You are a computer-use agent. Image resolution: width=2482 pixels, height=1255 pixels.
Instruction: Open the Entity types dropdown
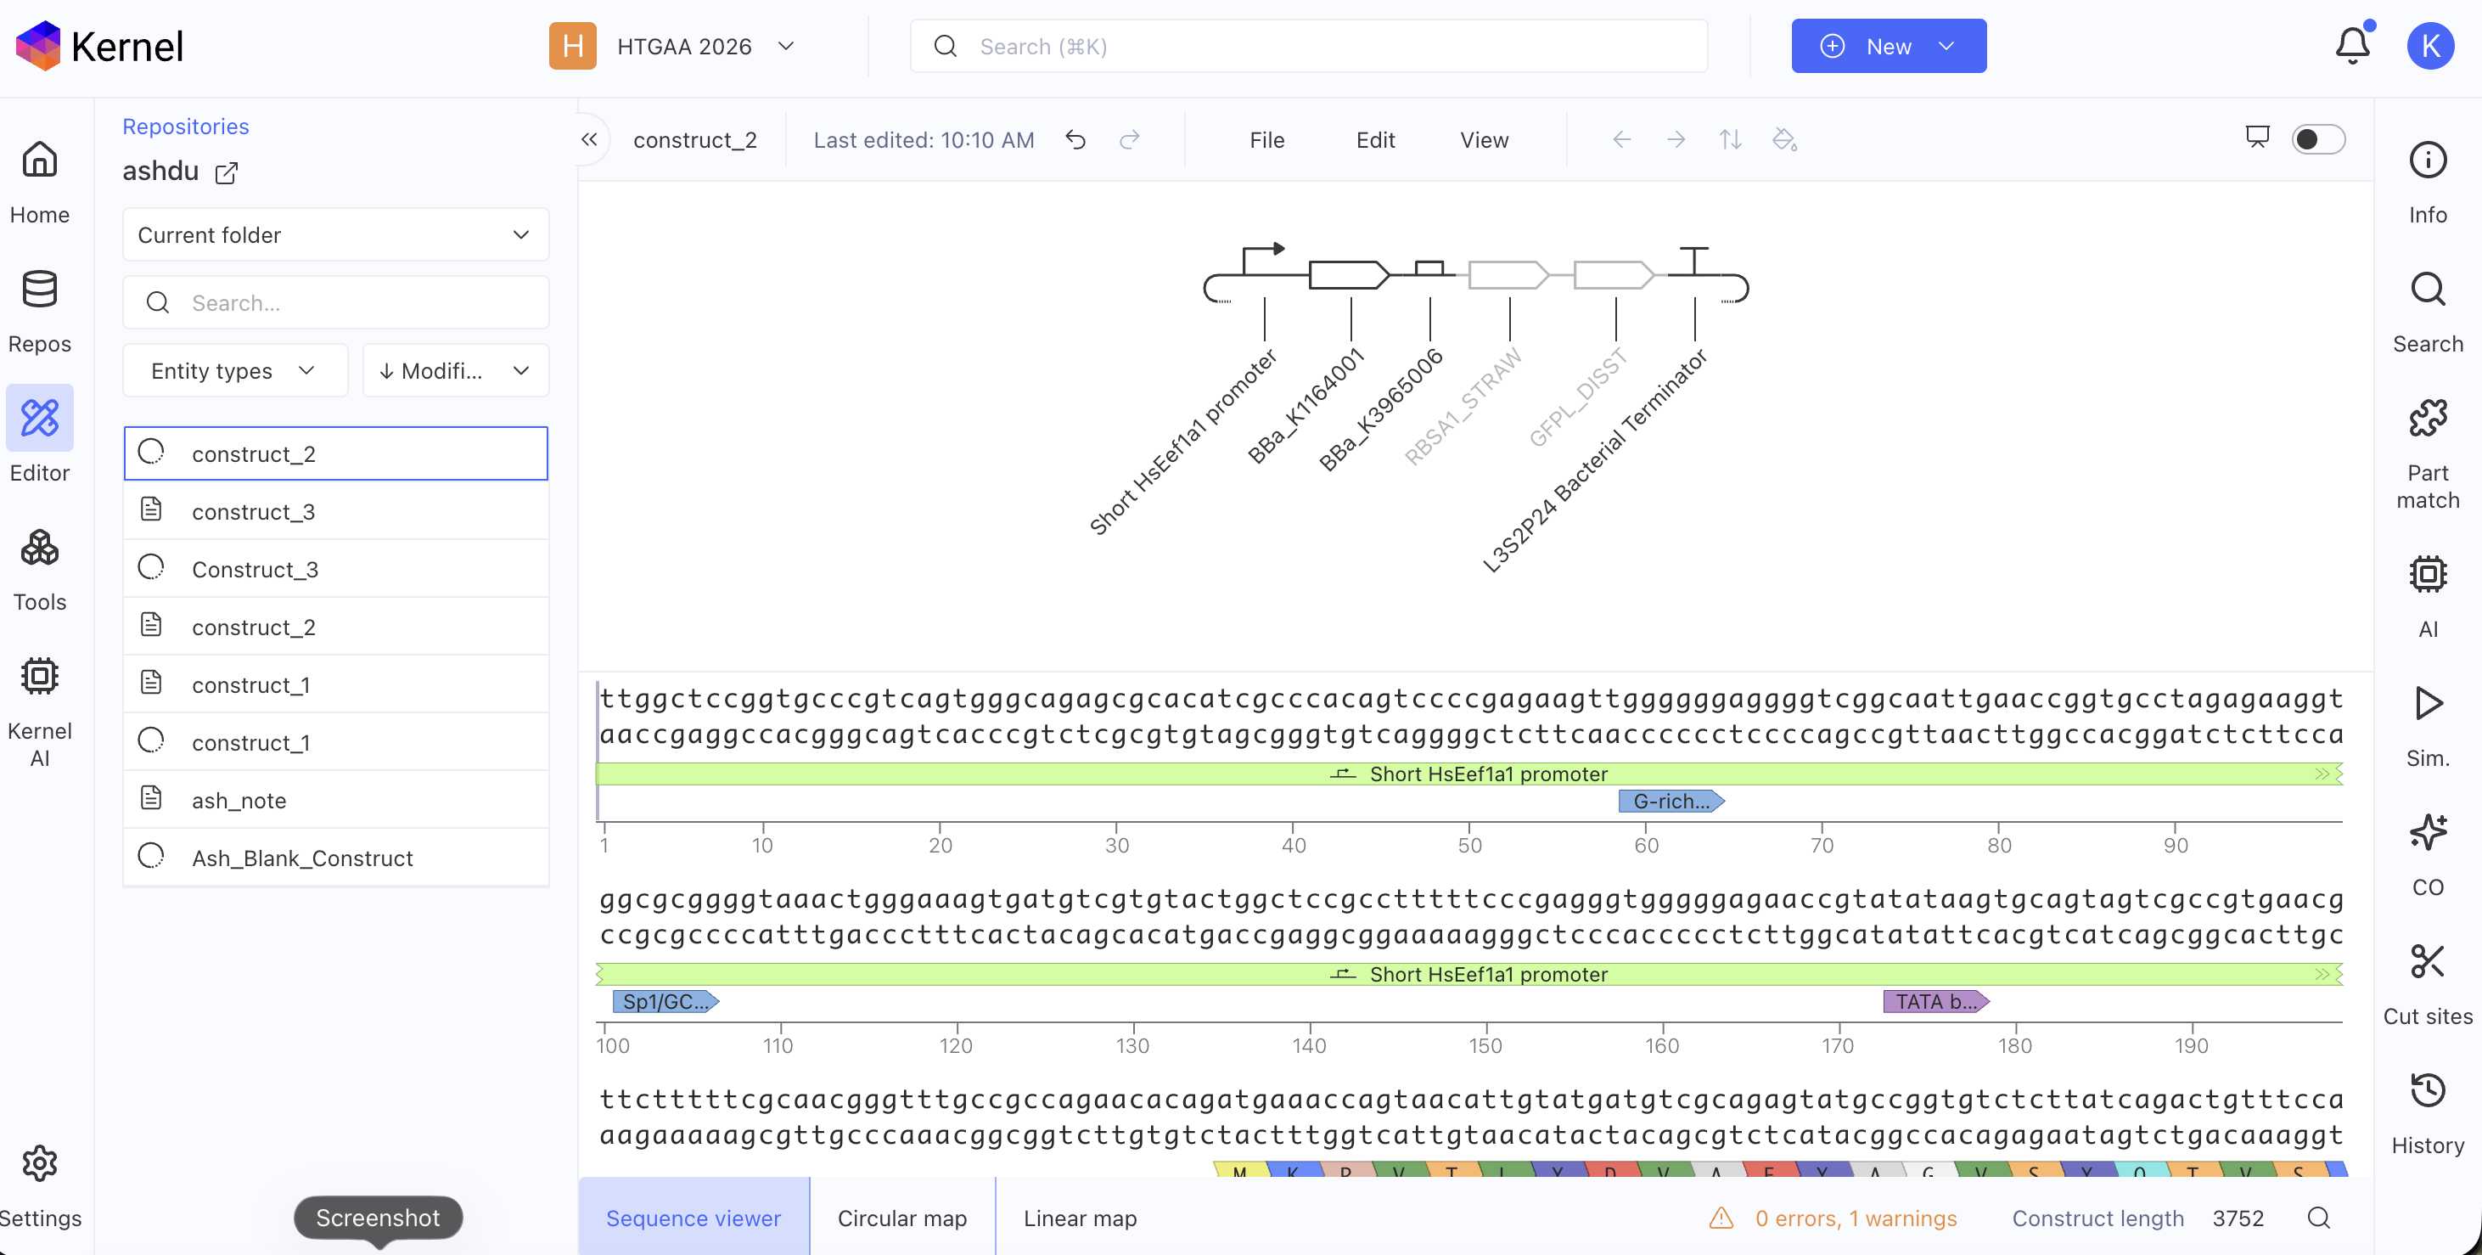[x=235, y=370]
